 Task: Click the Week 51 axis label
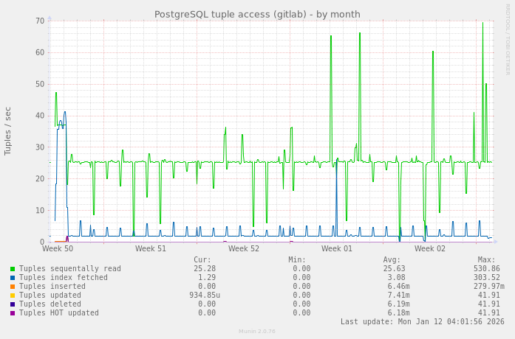pyautogui.click(x=151, y=248)
